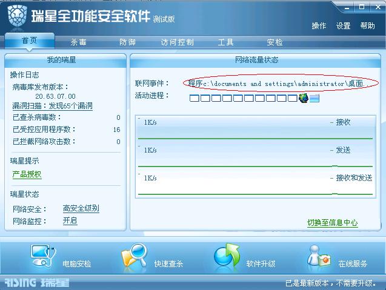Click the 已受控应用程序数 value 16
Viewport: 386px width, 290px height.
[117, 130]
